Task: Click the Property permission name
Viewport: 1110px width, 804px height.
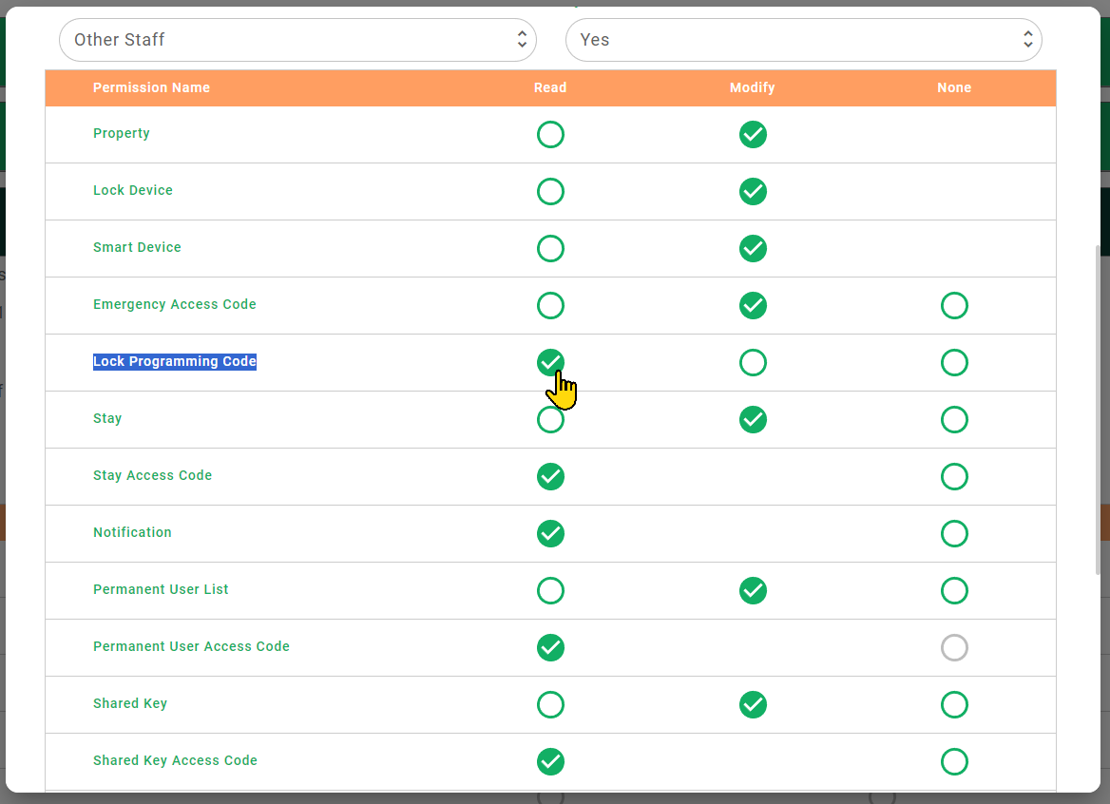Action: point(121,134)
